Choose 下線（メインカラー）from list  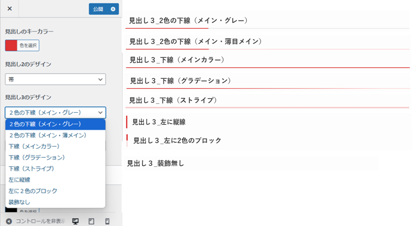click(55, 146)
